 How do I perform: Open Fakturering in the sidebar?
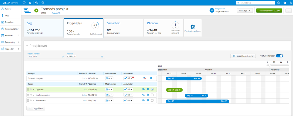(x=10, y=42)
